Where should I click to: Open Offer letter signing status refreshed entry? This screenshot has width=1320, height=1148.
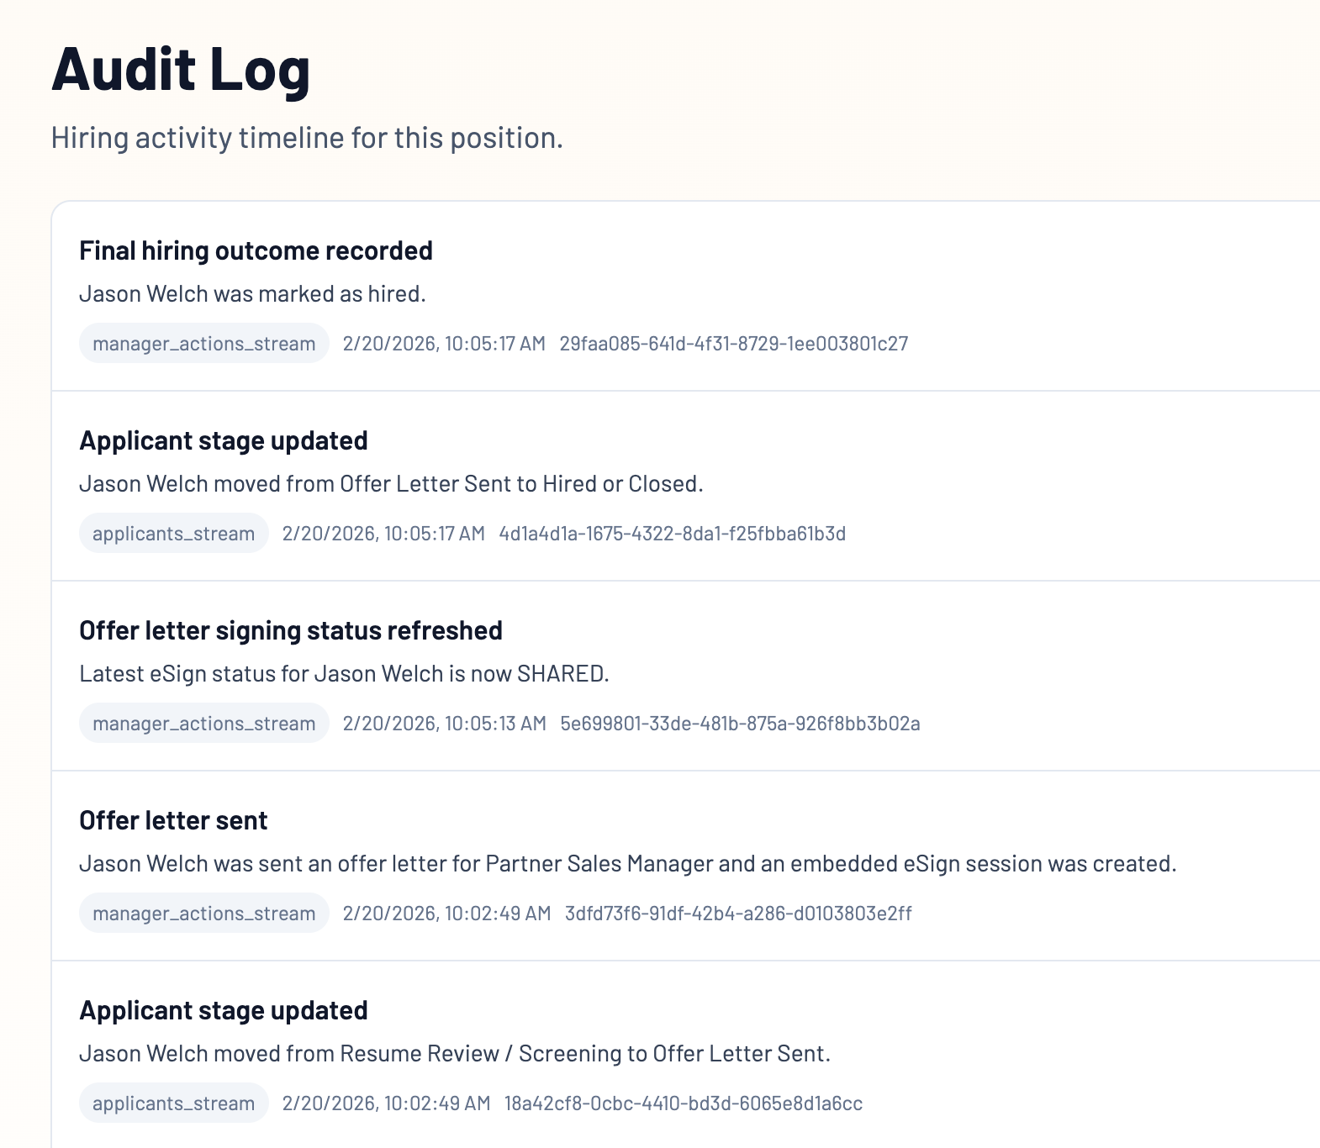tap(290, 630)
